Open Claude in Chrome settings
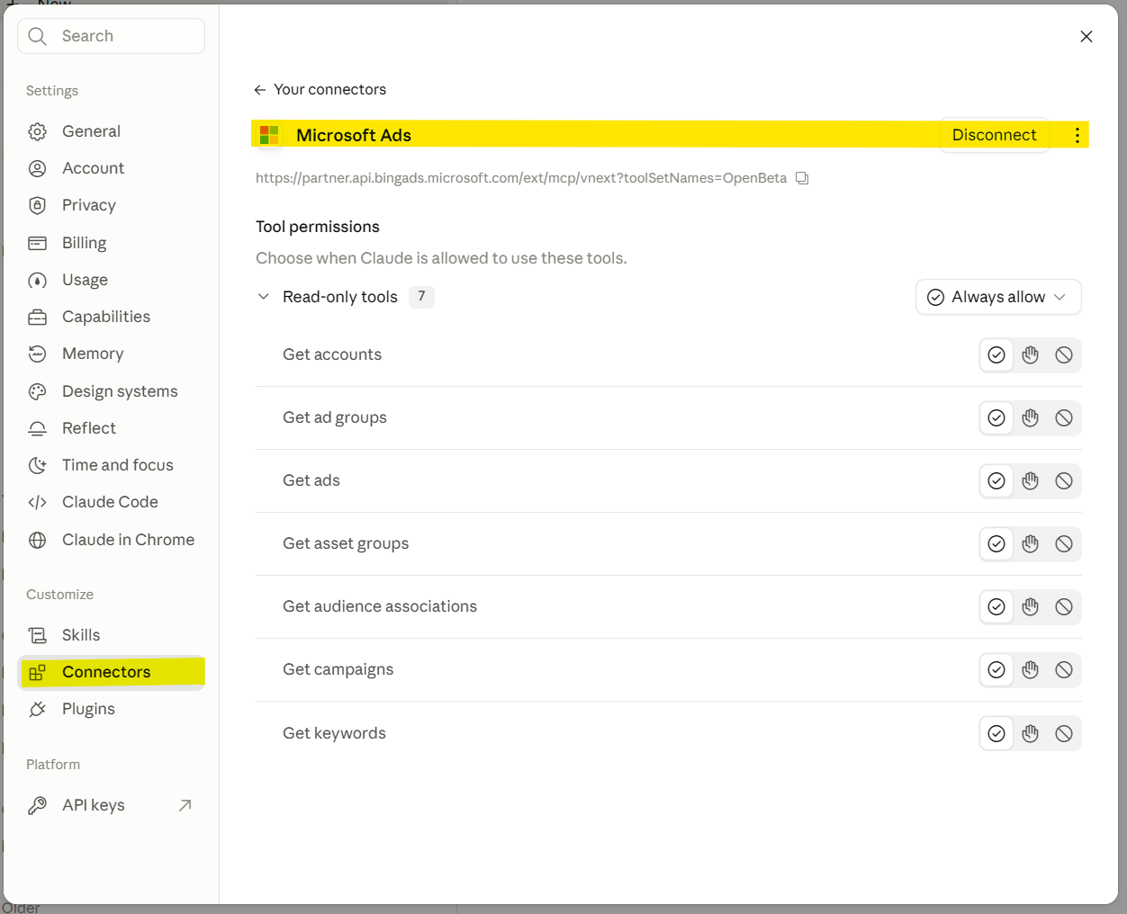1127x914 pixels. pos(112,540)
